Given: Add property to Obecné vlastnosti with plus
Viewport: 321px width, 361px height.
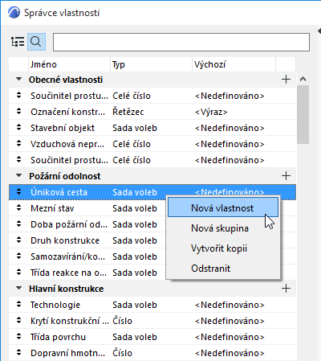Looking at the screenshot, I should click(x=286, y=80).
